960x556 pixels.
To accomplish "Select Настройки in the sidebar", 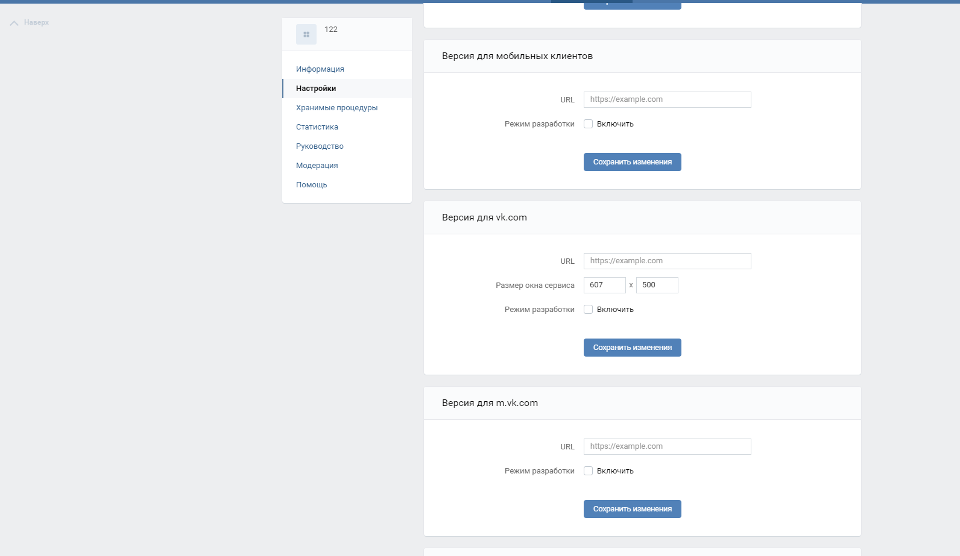I will tap(316, 89).
